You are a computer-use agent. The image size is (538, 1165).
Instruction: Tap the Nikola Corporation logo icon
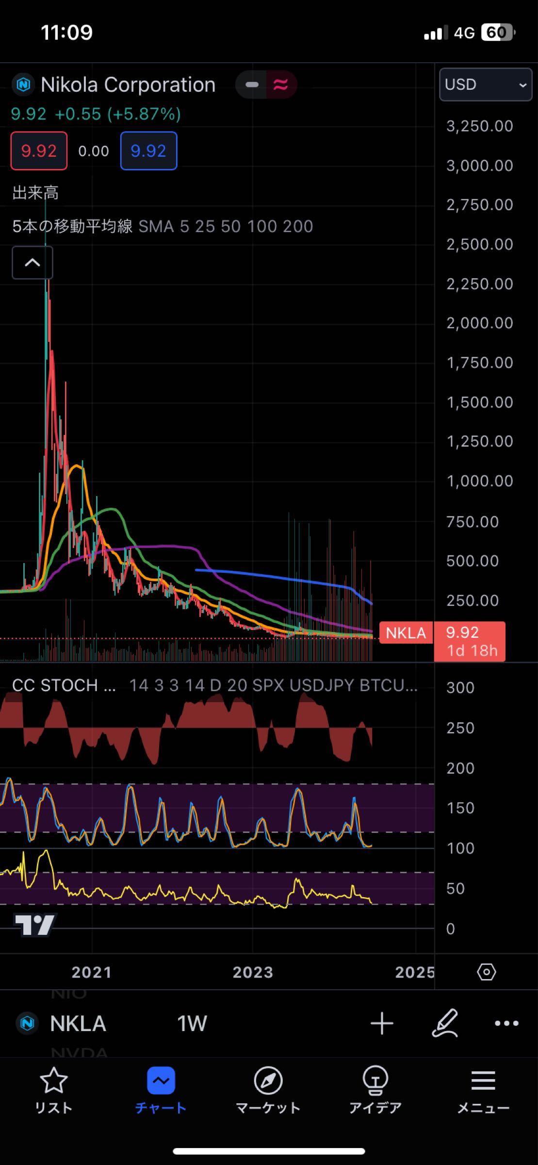point(23,85)
